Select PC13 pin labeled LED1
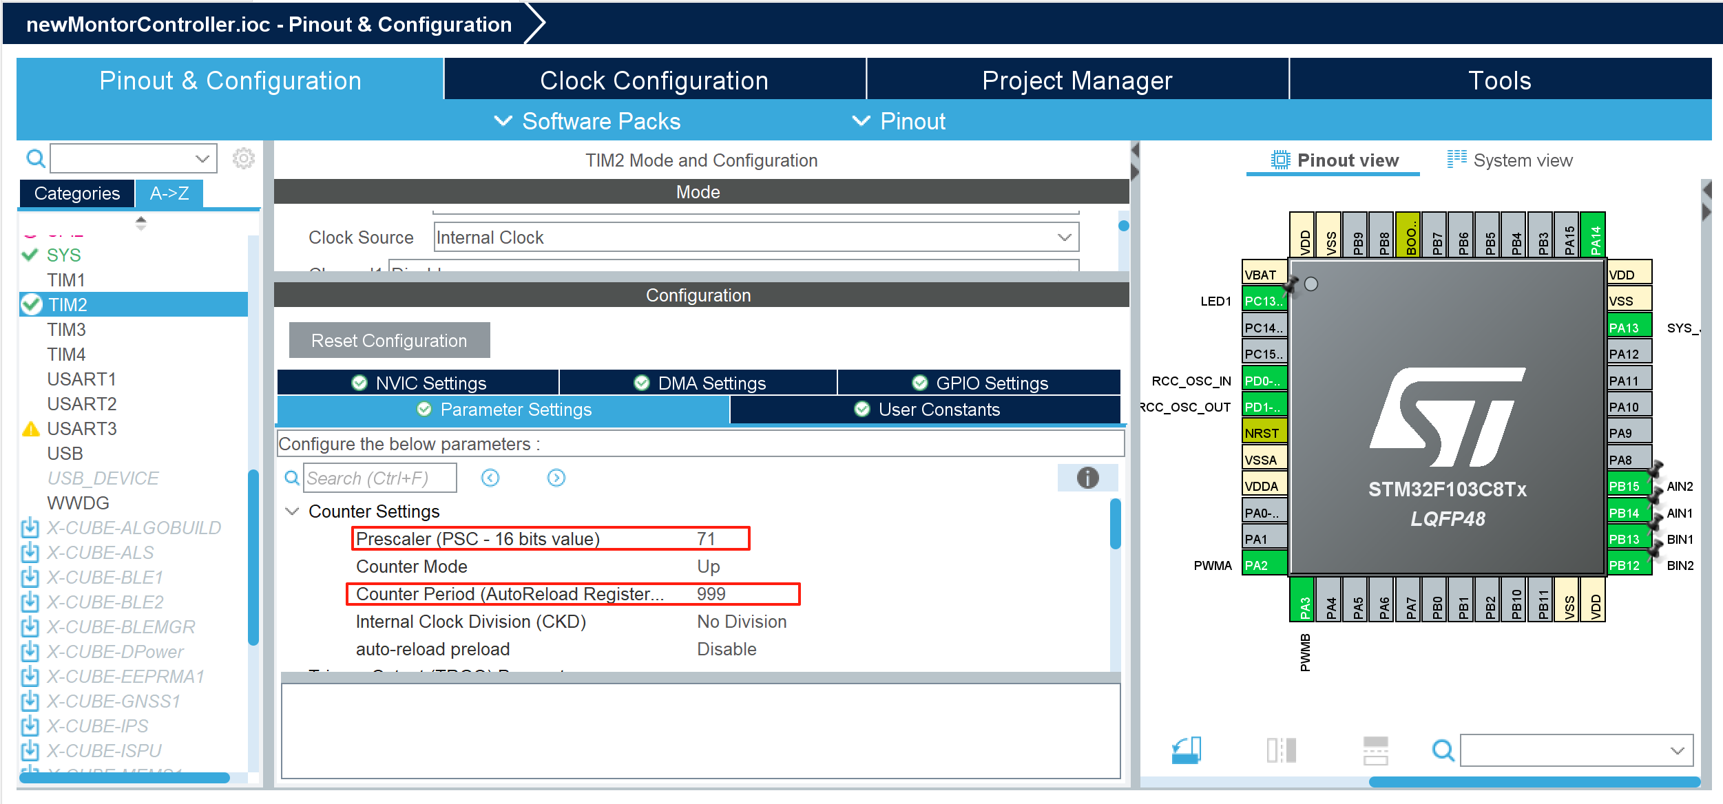Viewport: 1723px width, 804px height. [1264, 301]
